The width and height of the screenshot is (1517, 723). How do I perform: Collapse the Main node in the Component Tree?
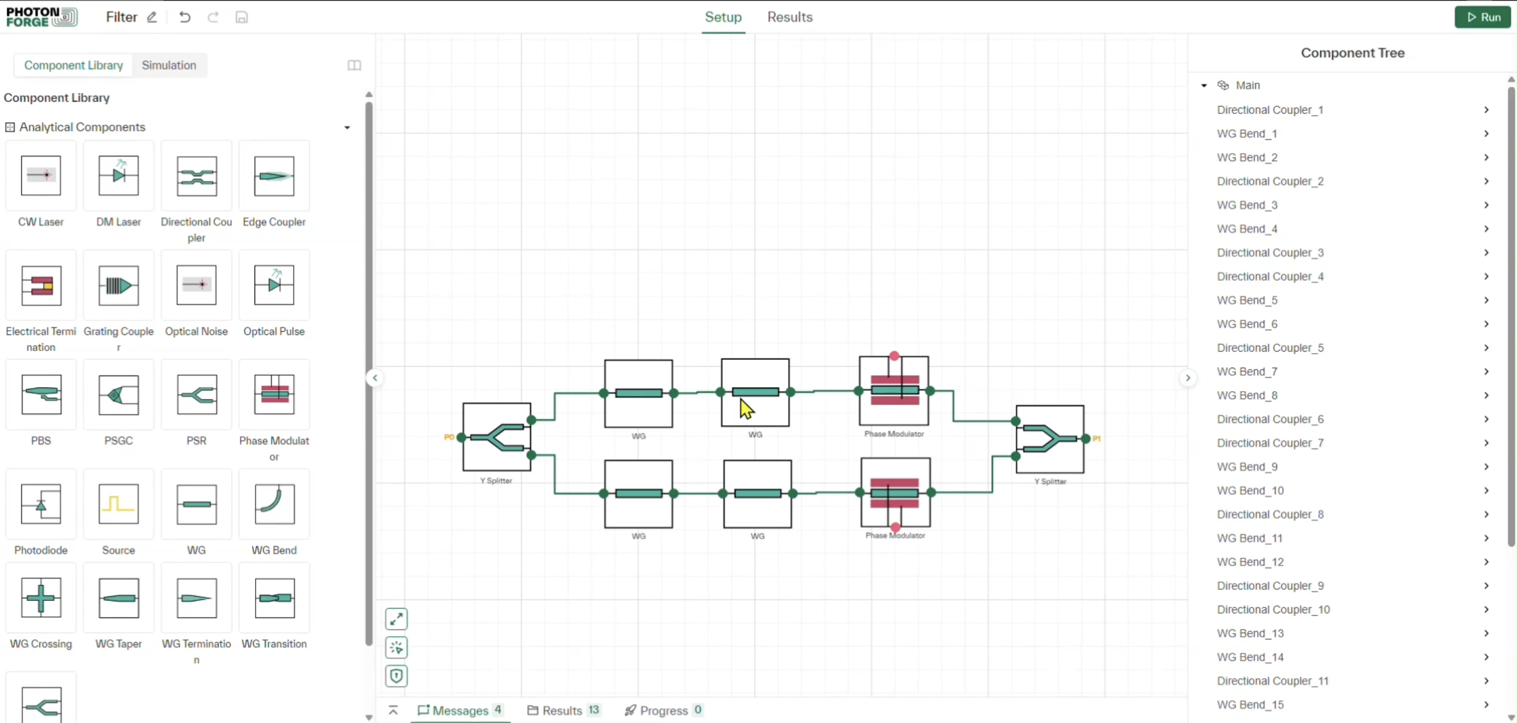pyautogui.click(x=1204, y=85)
